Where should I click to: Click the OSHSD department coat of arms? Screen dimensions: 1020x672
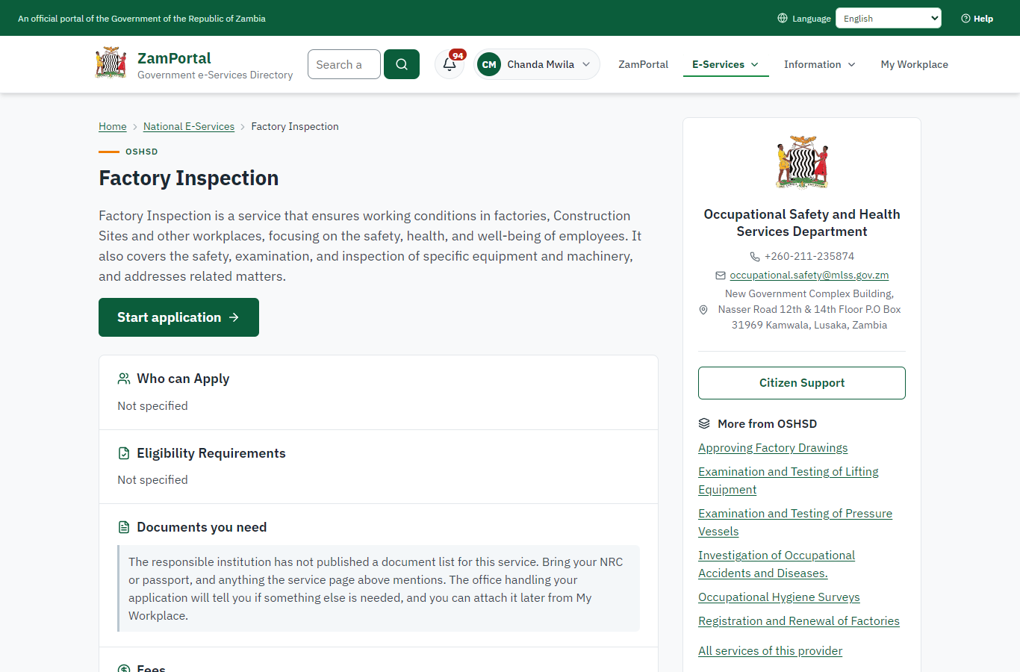point(802,162)
